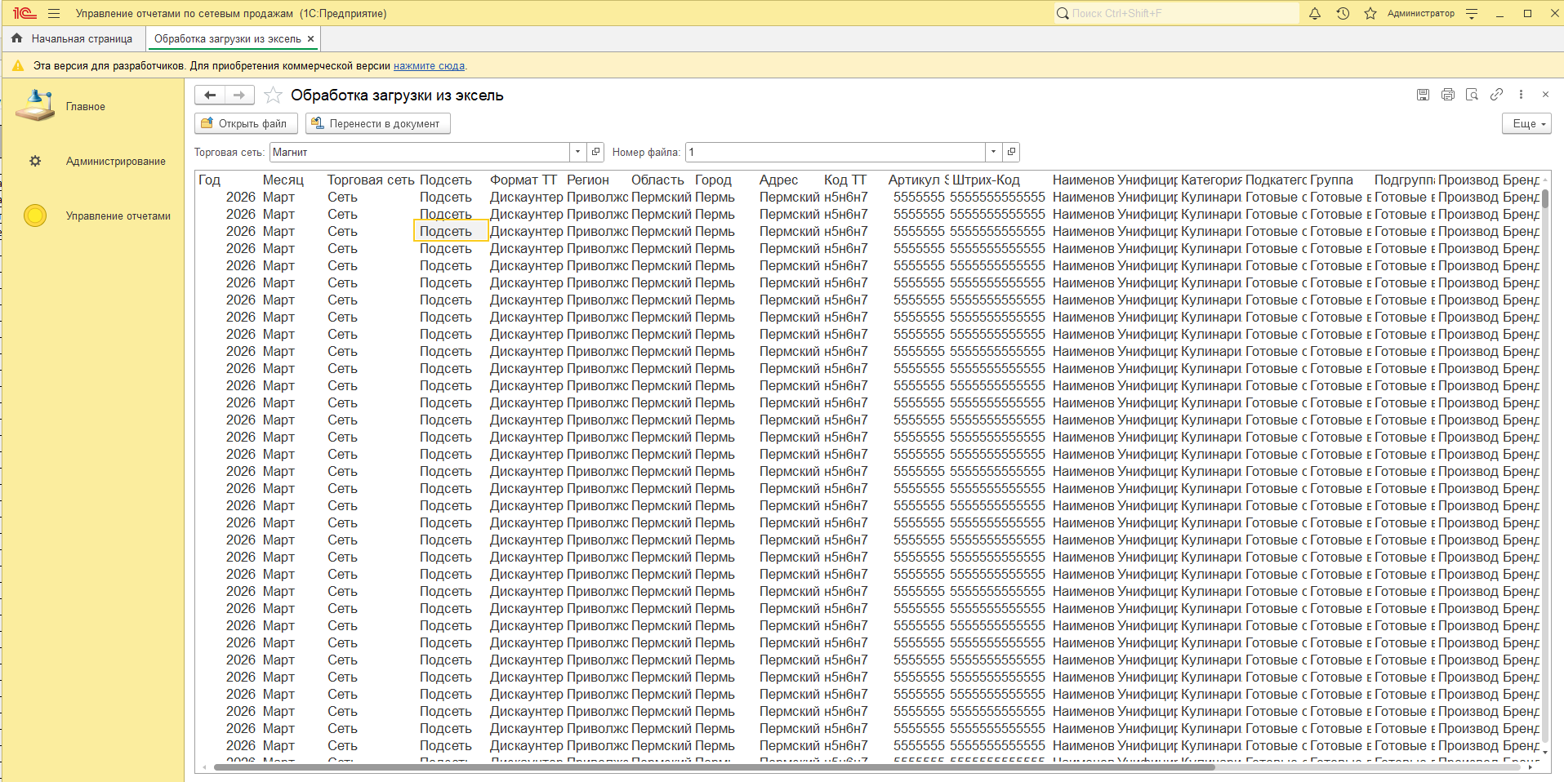
Task: Get a link with the chain icon
Action: [x=1496, y=95]
